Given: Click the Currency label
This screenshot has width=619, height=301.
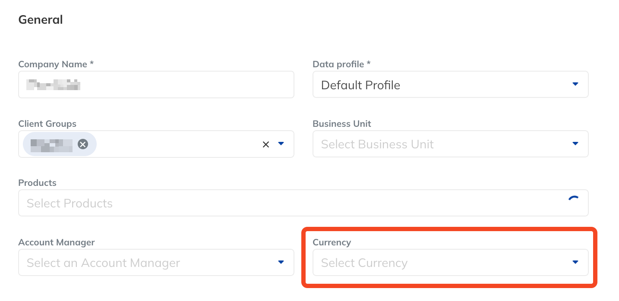Looking at the screenshot, I should click(332, 242).
